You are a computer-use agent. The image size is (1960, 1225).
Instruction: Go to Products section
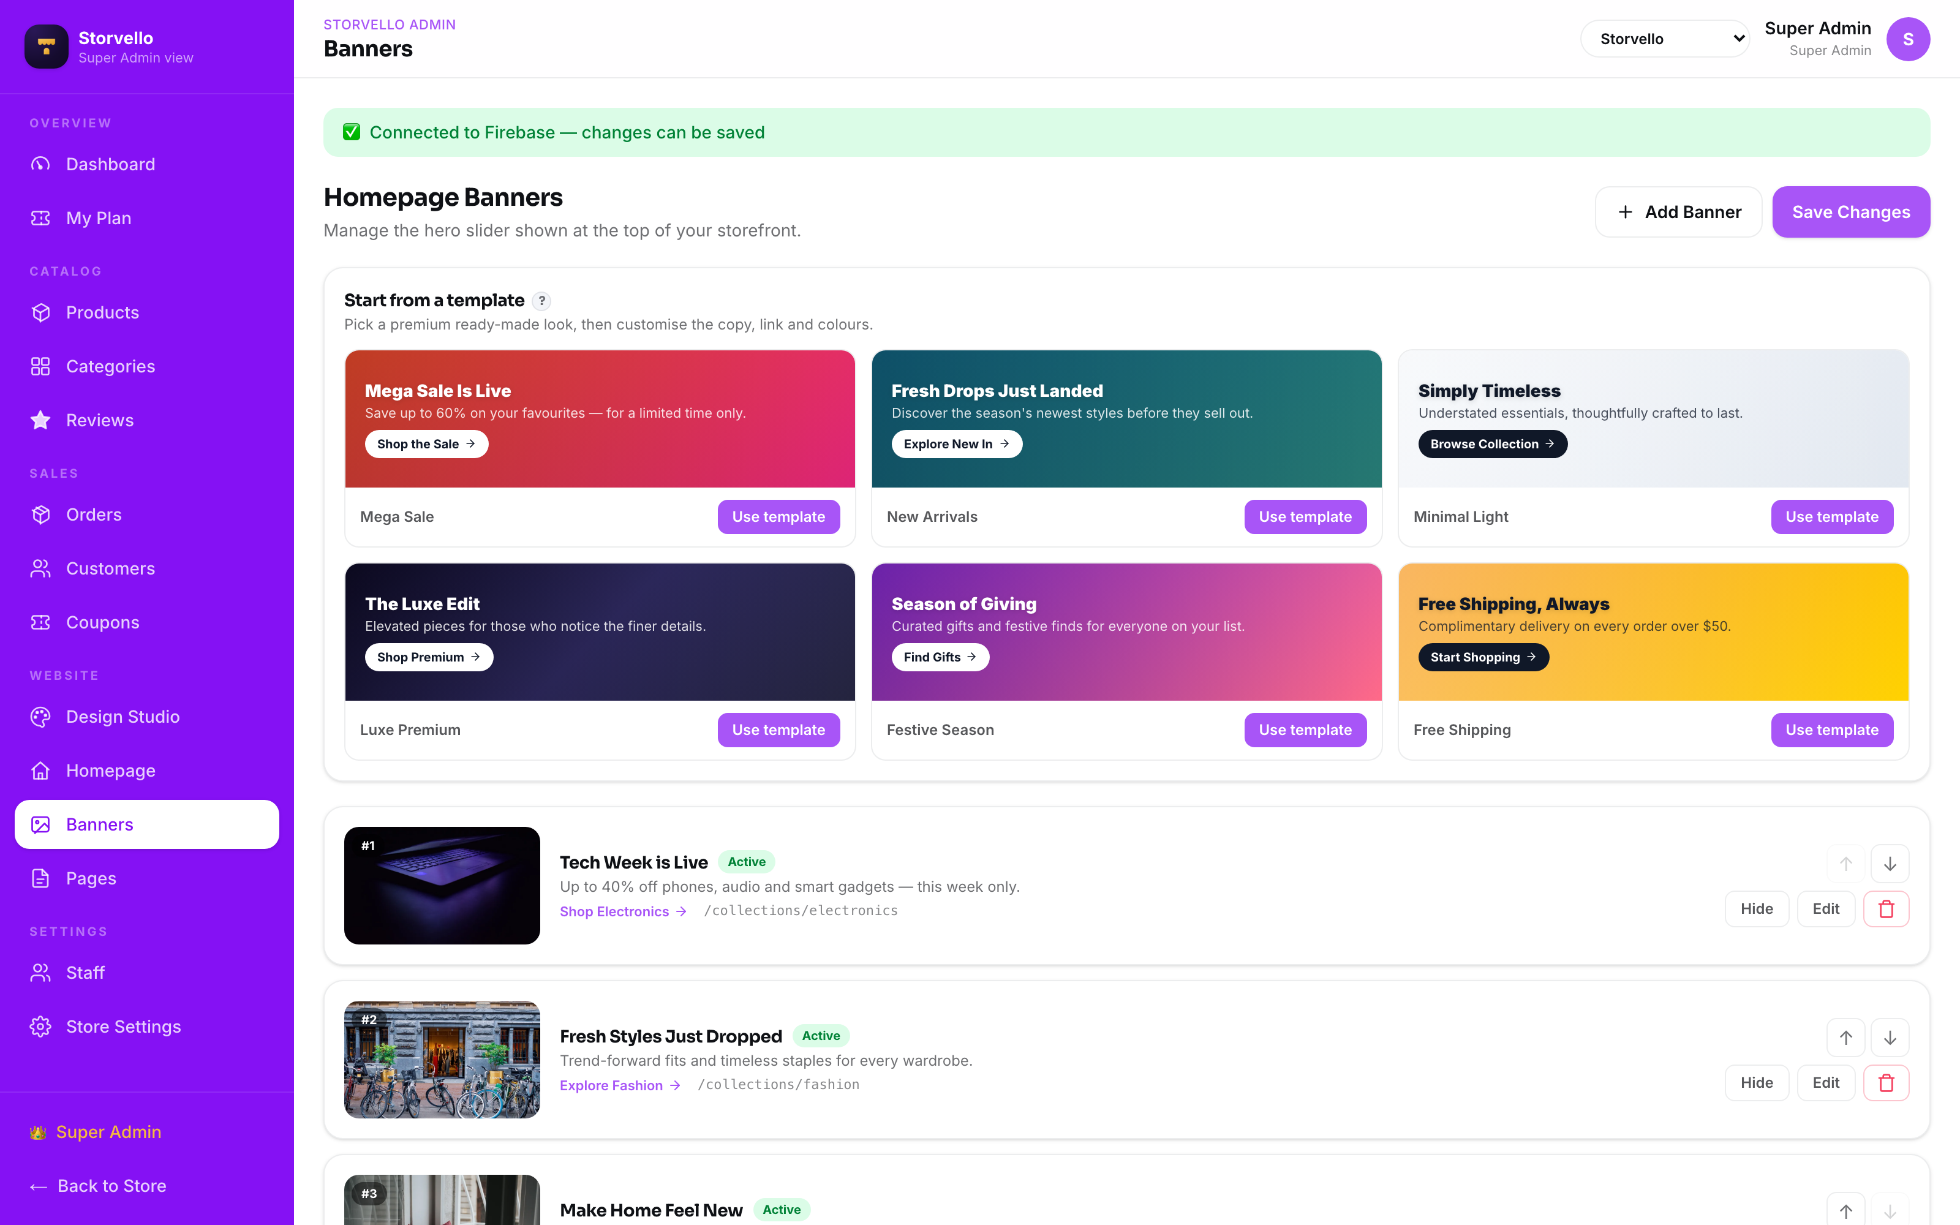click(x=146, y=313)
